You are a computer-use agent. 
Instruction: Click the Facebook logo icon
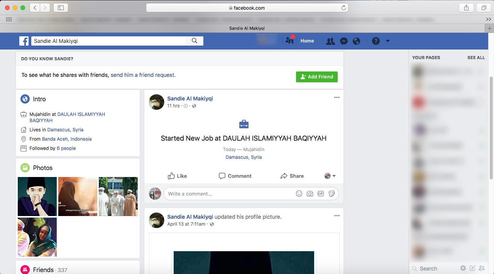(24, 41)
